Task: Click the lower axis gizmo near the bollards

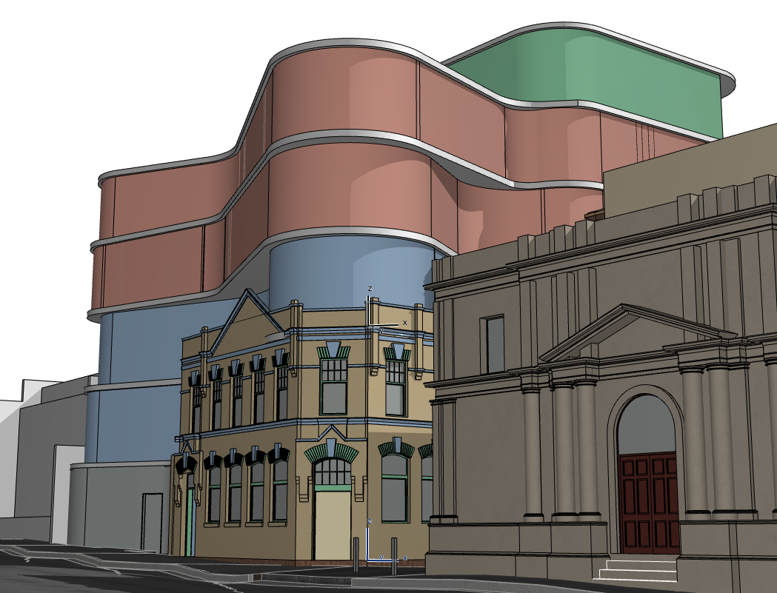Action: [x=386, y=540]
